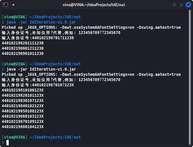Click the second java -jar IdIteration-v1.0.jar command

point(41,69)
